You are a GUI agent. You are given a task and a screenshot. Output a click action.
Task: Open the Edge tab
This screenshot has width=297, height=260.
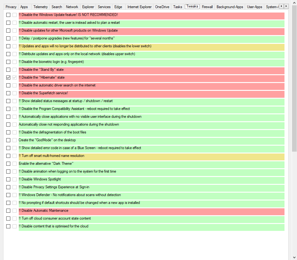118,7
